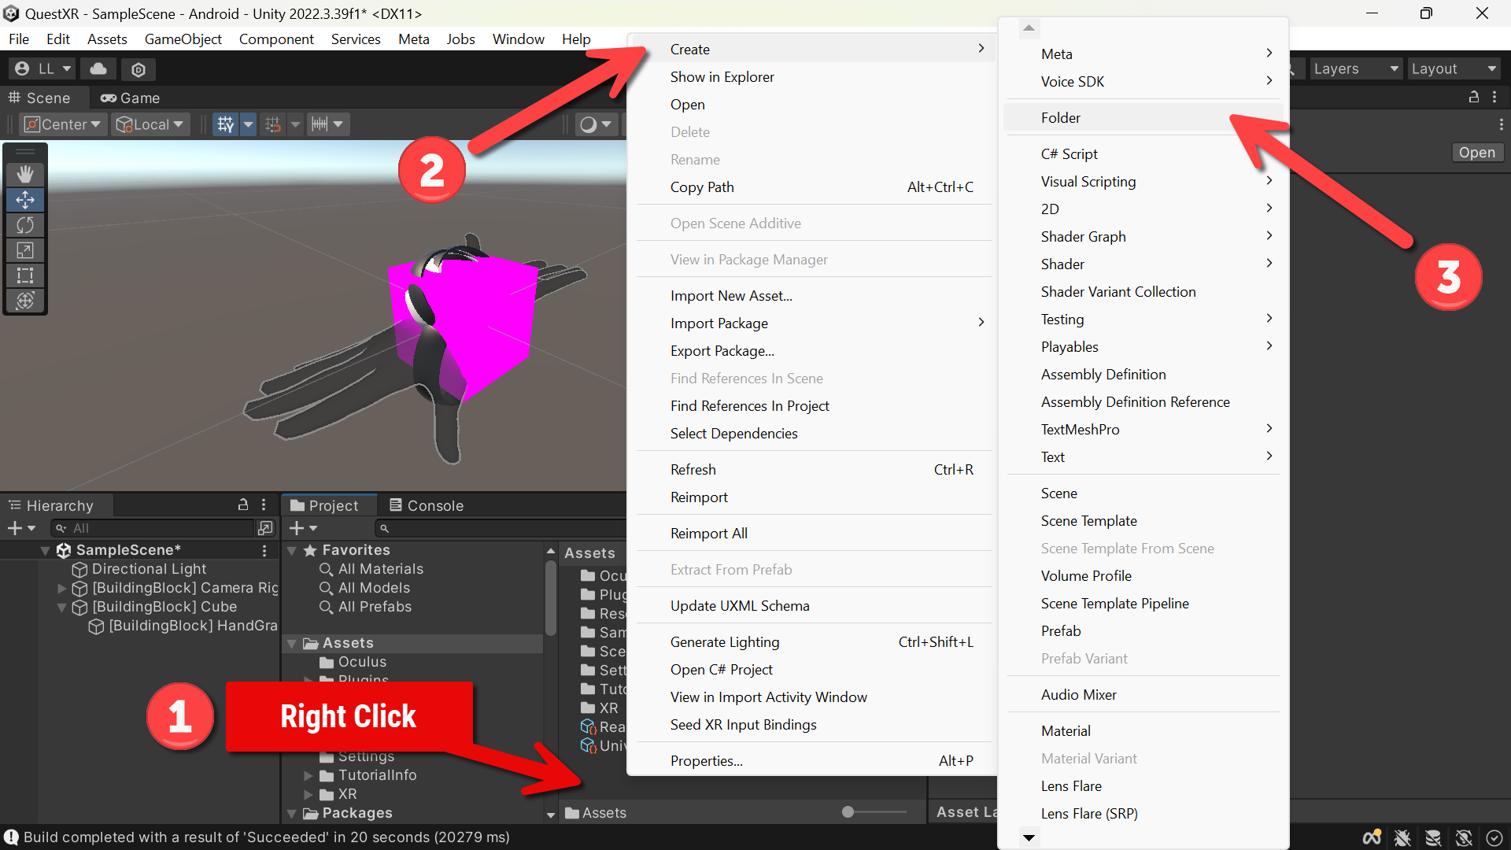Click the Hierarchy panel lock icon
The width and height of the screenshot is (1511, 850).
tap(243, 504)
